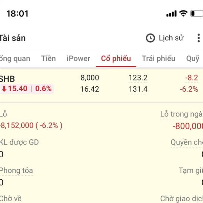This screenshot has height=203, width=203.
Task: Switch to the Tiền tab
Action: (48, 59)
